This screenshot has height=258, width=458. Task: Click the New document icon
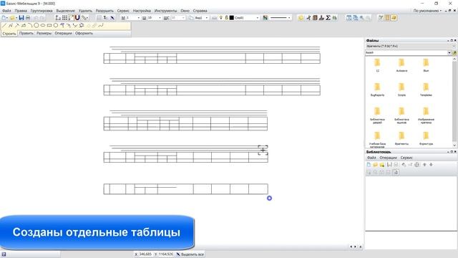click(x=4, y=18)
